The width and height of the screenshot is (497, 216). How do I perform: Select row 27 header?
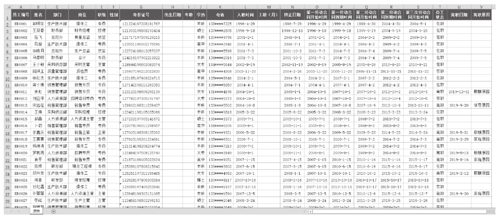[x=8, y=194]
